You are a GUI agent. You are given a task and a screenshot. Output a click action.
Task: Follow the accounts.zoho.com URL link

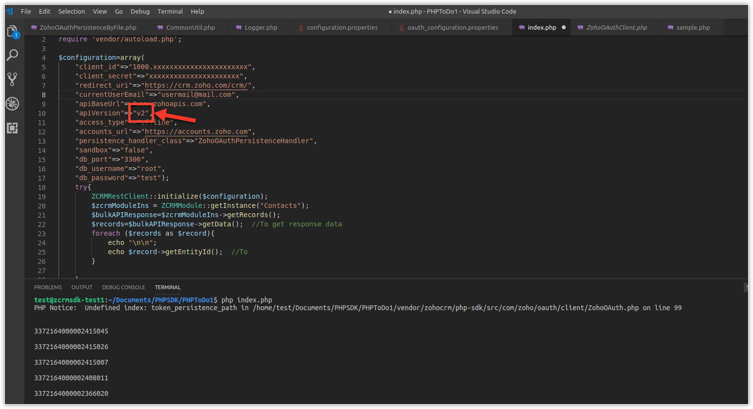tap(198, 131)
